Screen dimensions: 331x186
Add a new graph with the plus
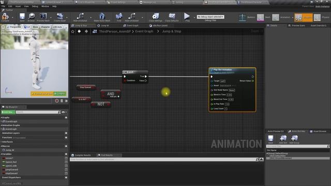click(x=66, y=117)
